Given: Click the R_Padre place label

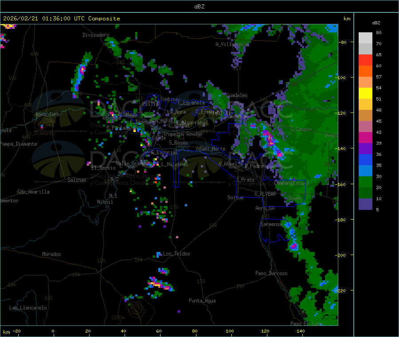Looking at the screenshot, I should point(254,166).
